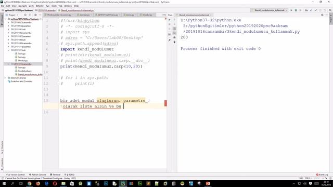Expand External Libraries node

5,78
